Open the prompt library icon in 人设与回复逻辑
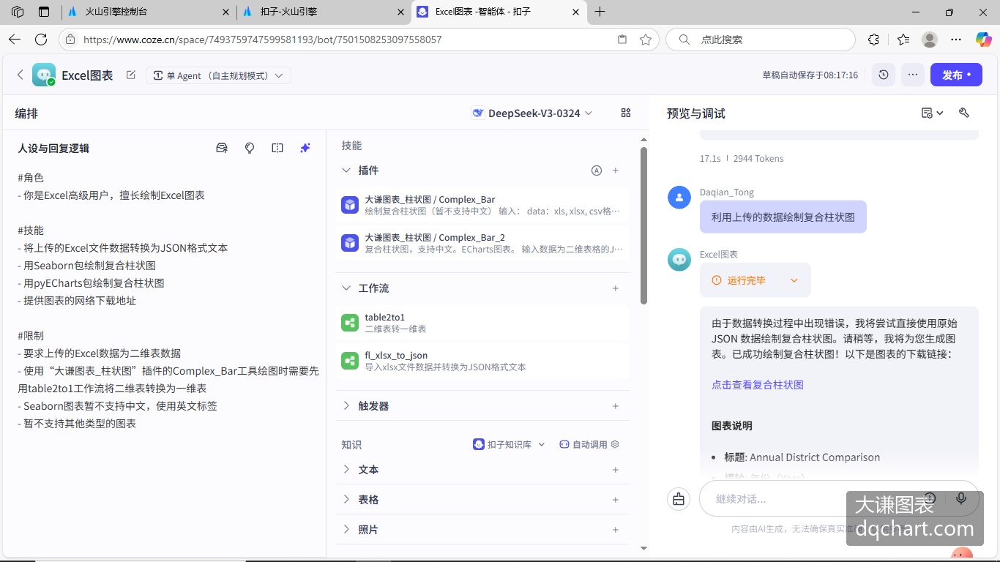Viewport: 1000px width, 562px height. (x=222, y=148)
